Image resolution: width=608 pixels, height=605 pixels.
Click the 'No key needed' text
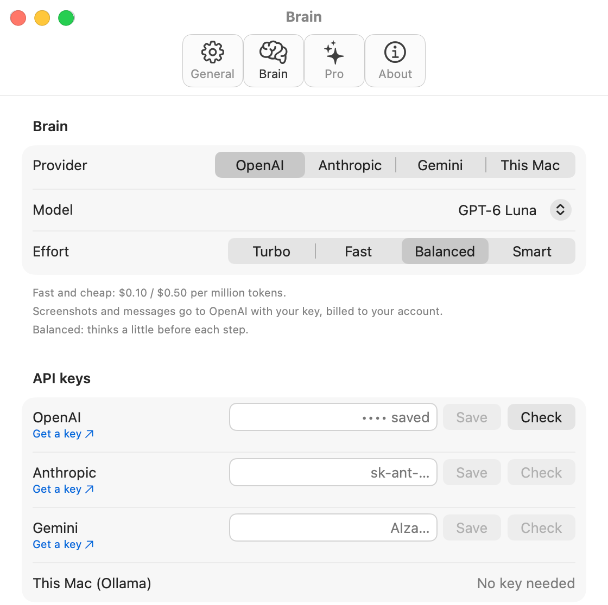526,583
